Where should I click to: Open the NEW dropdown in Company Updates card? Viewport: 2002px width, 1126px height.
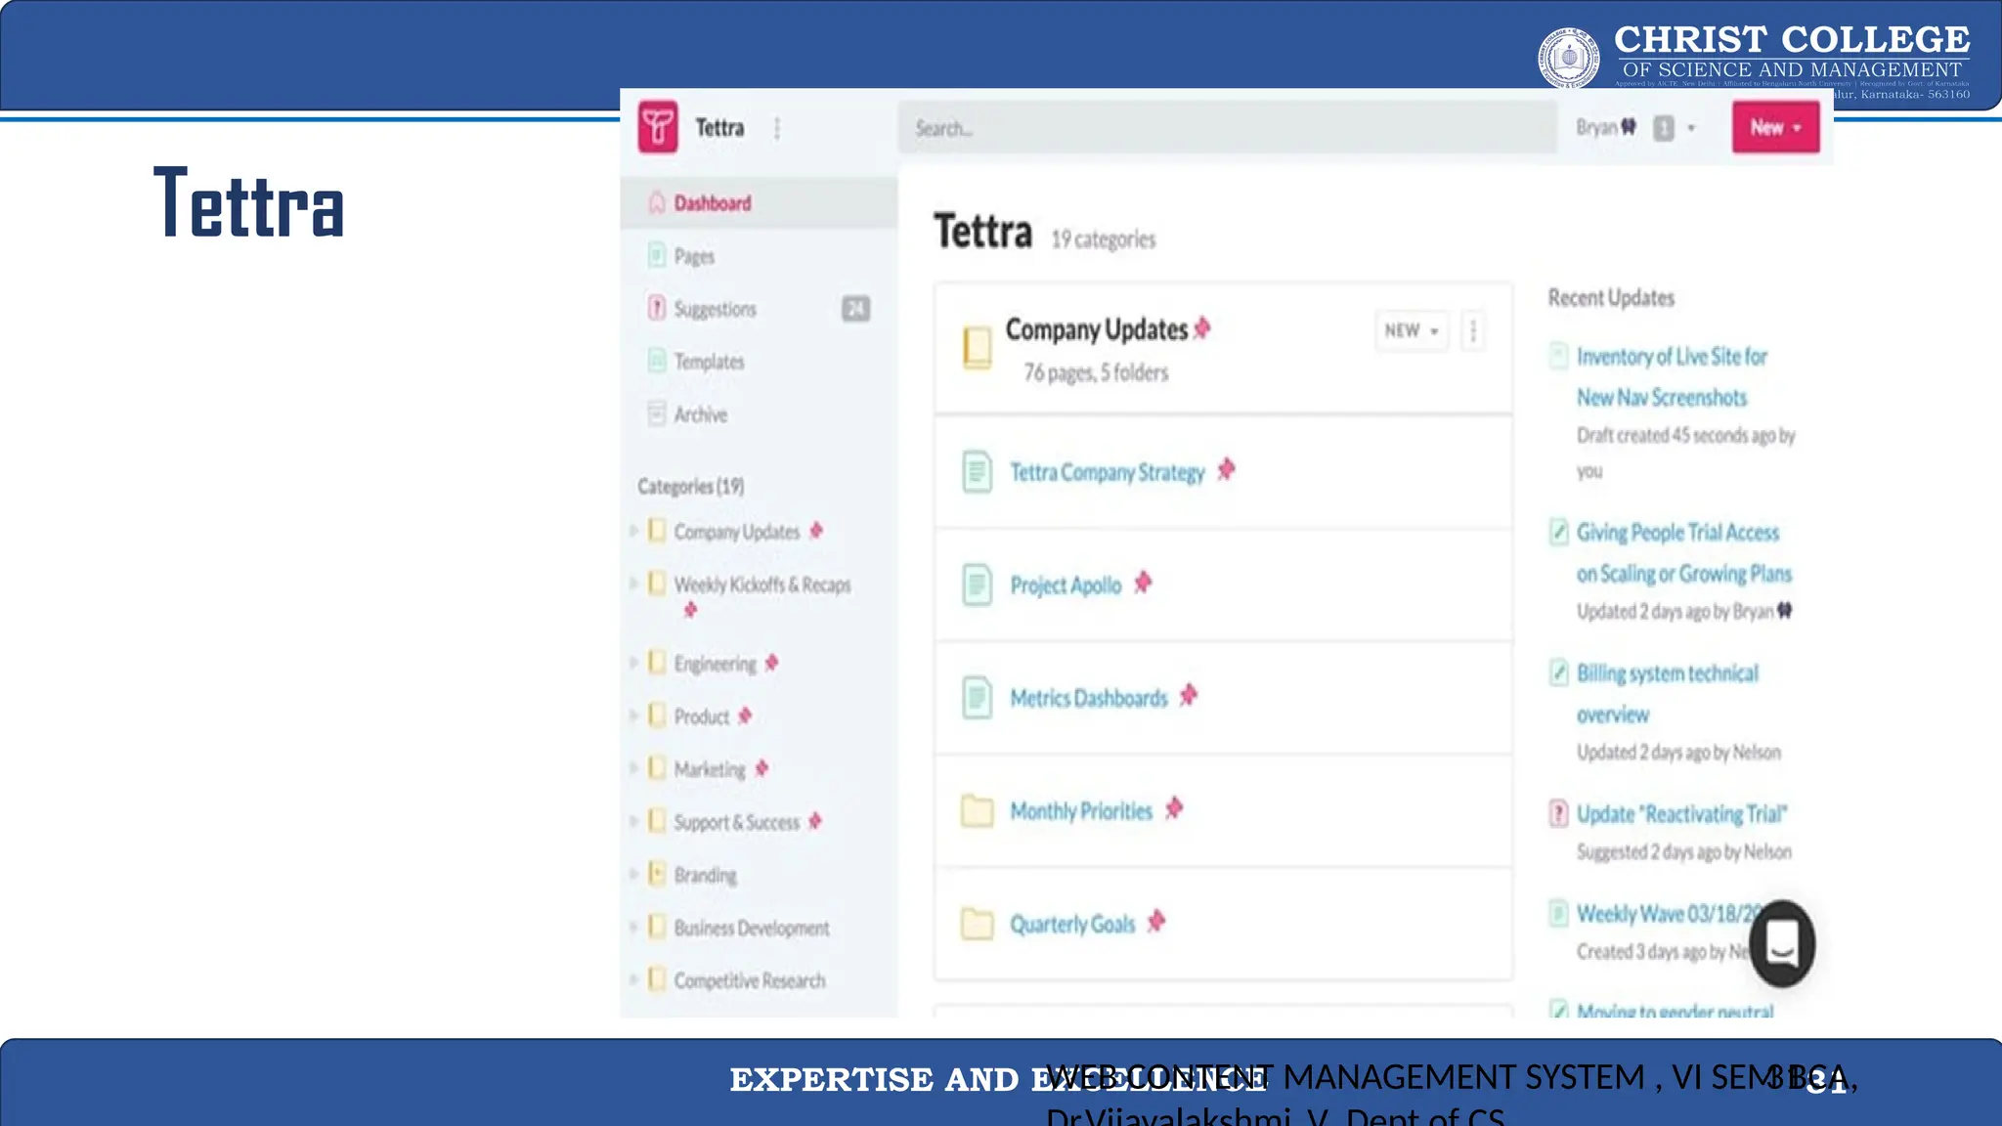1412,330
